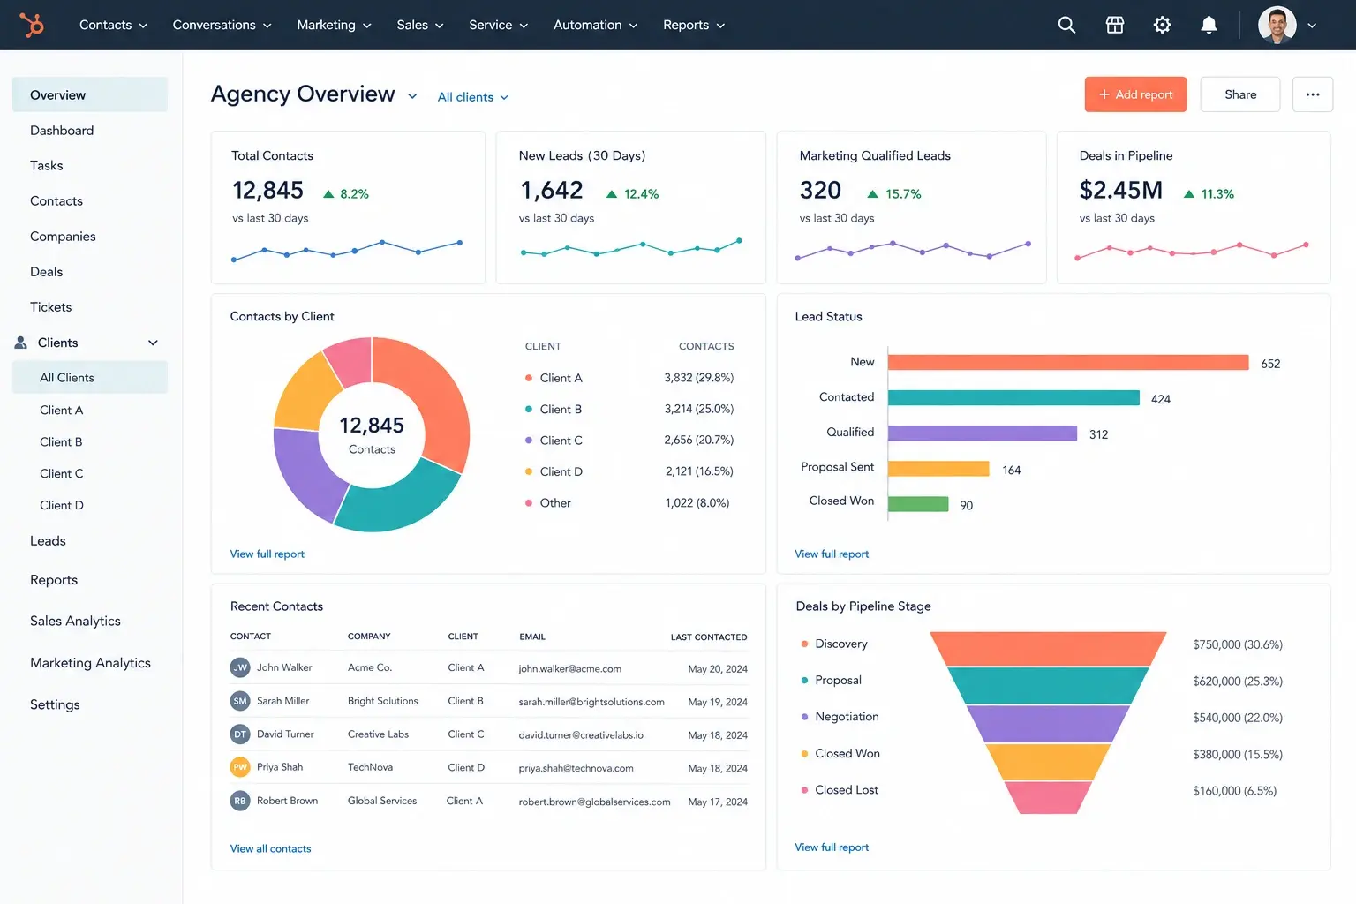Expand the Agency Overview title dropdown
Screen dimensions: 1356x904
tap(412, 96)
